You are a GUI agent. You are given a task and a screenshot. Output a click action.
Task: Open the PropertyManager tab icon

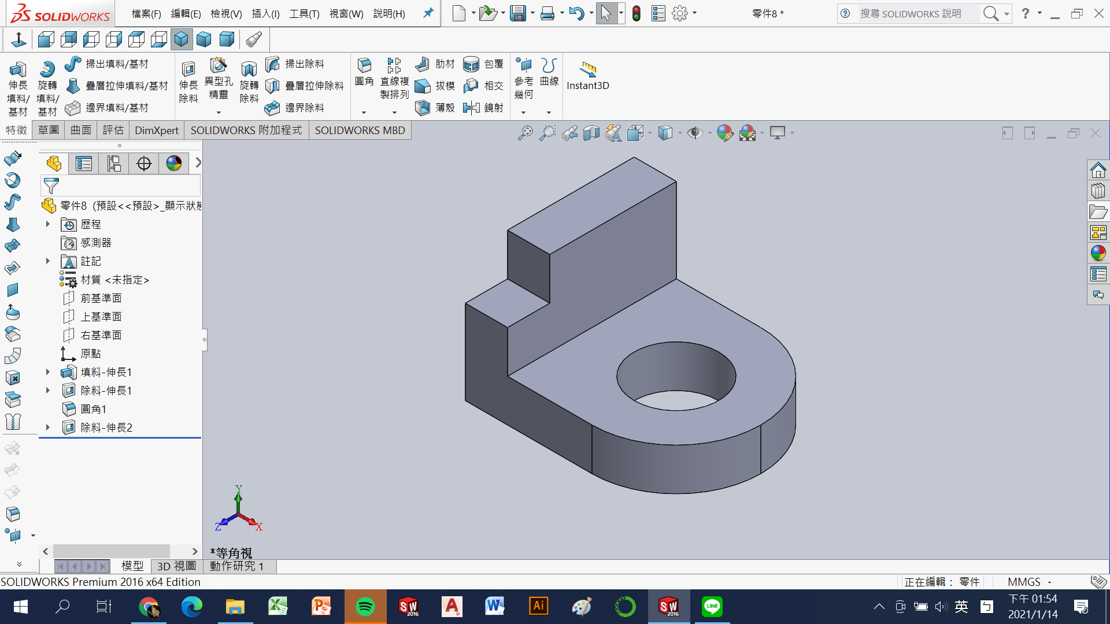coord(84,164)
